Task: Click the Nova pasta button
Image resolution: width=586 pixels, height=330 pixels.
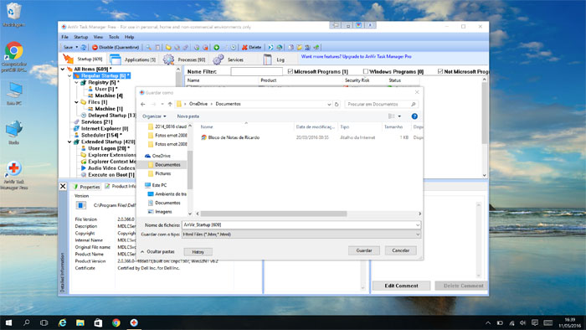Action: tap(188, 116)
